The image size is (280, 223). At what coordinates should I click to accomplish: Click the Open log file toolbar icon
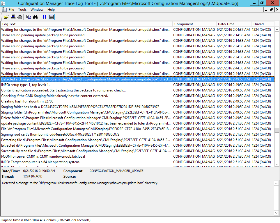pos(6,17)
